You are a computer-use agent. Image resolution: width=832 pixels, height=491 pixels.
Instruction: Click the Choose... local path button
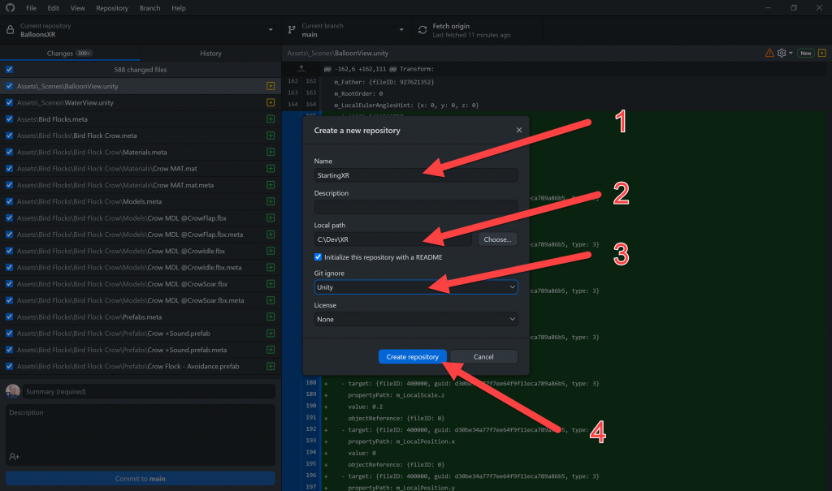pyautogui.click(x=498, y=239)
